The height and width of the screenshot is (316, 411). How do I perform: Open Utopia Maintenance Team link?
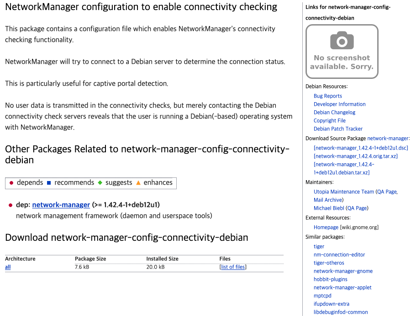pos(343,192)
